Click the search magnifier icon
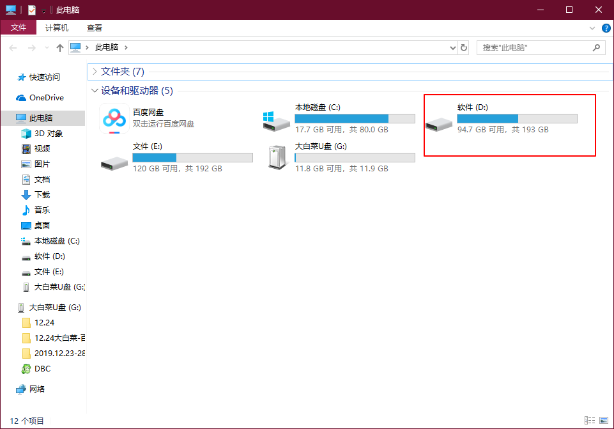 tap(596, 48)
